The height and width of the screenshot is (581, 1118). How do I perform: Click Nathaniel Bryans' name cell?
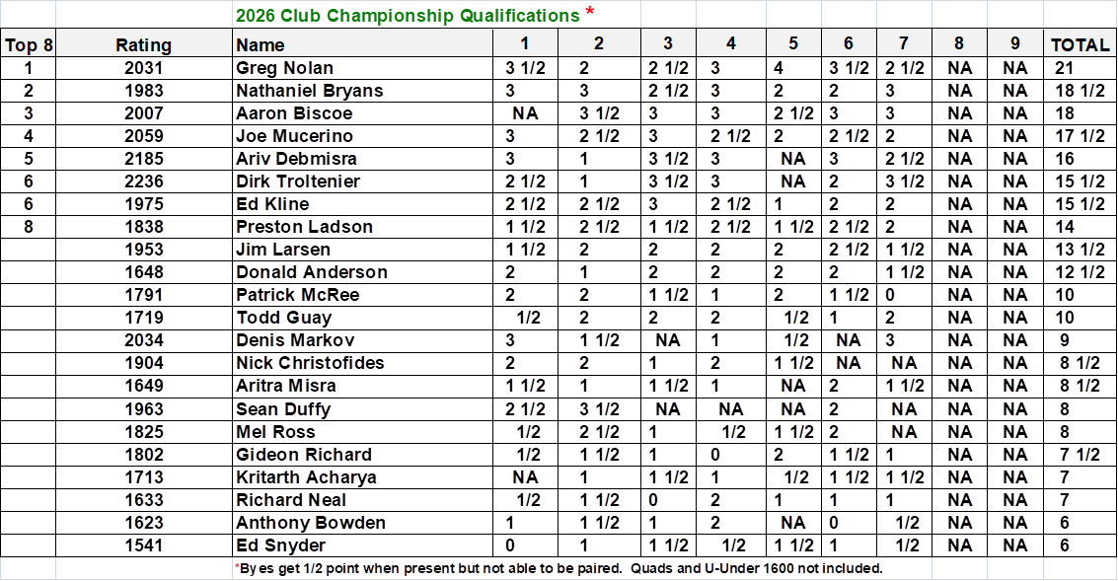[x=309, y=91]
